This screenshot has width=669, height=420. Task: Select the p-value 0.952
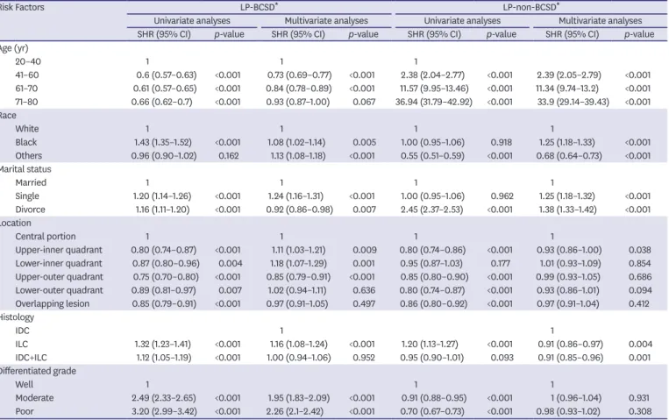pyautogui.click(x=364, y=358)
